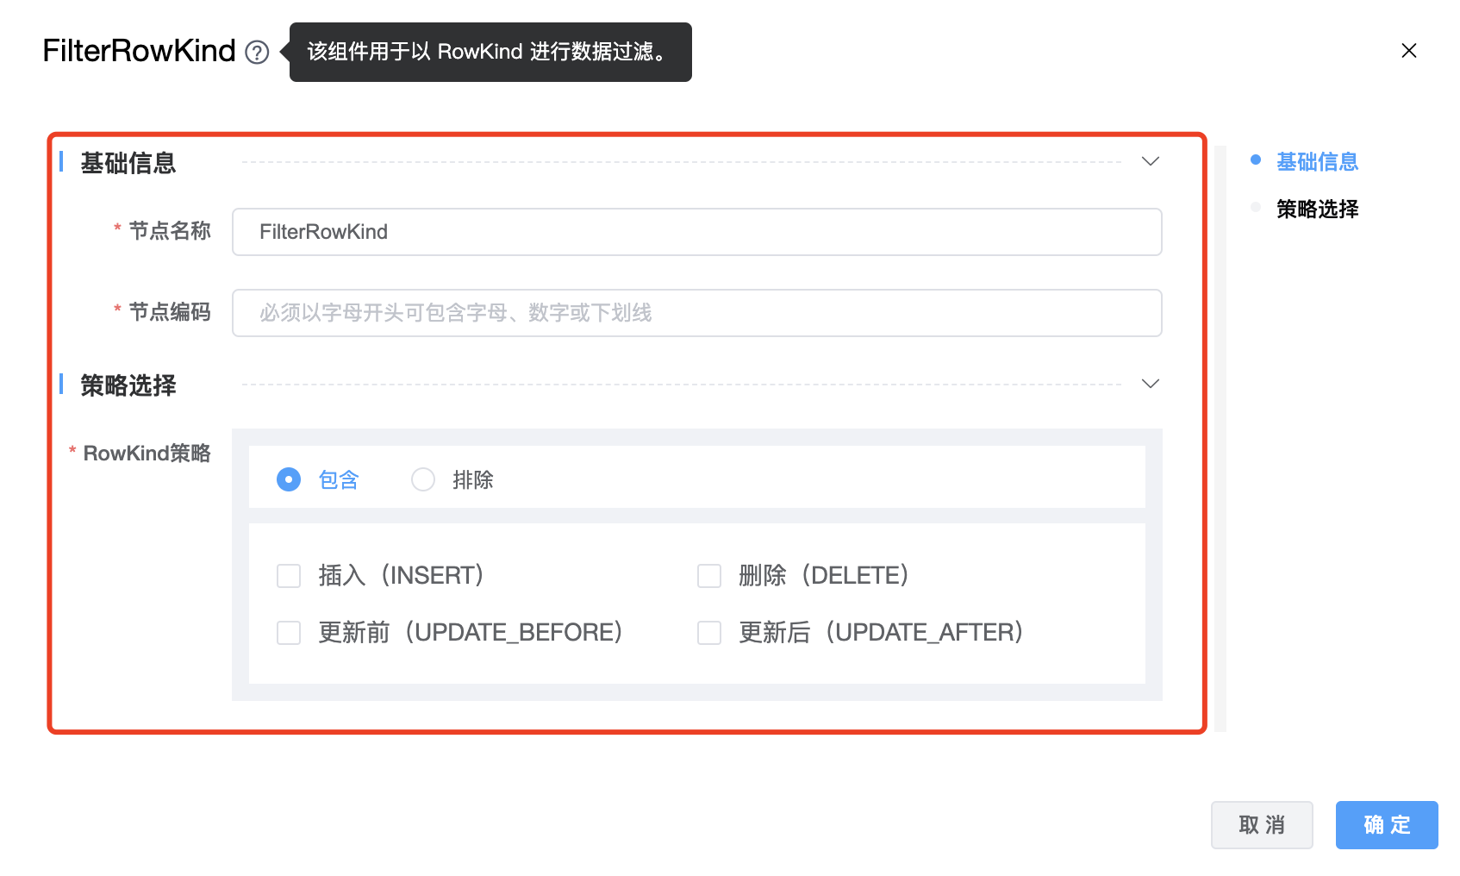1460x876 pixels.
Task: Click the RowKind策略 field label
Action: [x=147, y=454]
